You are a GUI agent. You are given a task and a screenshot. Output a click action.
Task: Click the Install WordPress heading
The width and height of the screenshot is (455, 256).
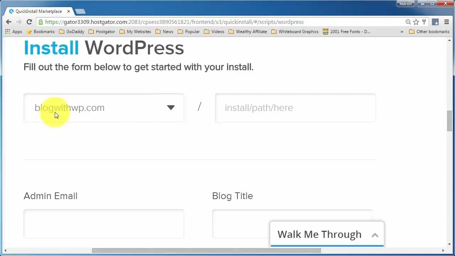[x=104, y=48]
